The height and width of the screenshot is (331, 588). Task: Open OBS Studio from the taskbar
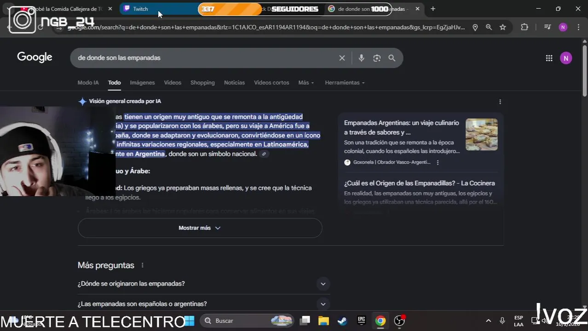coord(399,320)
